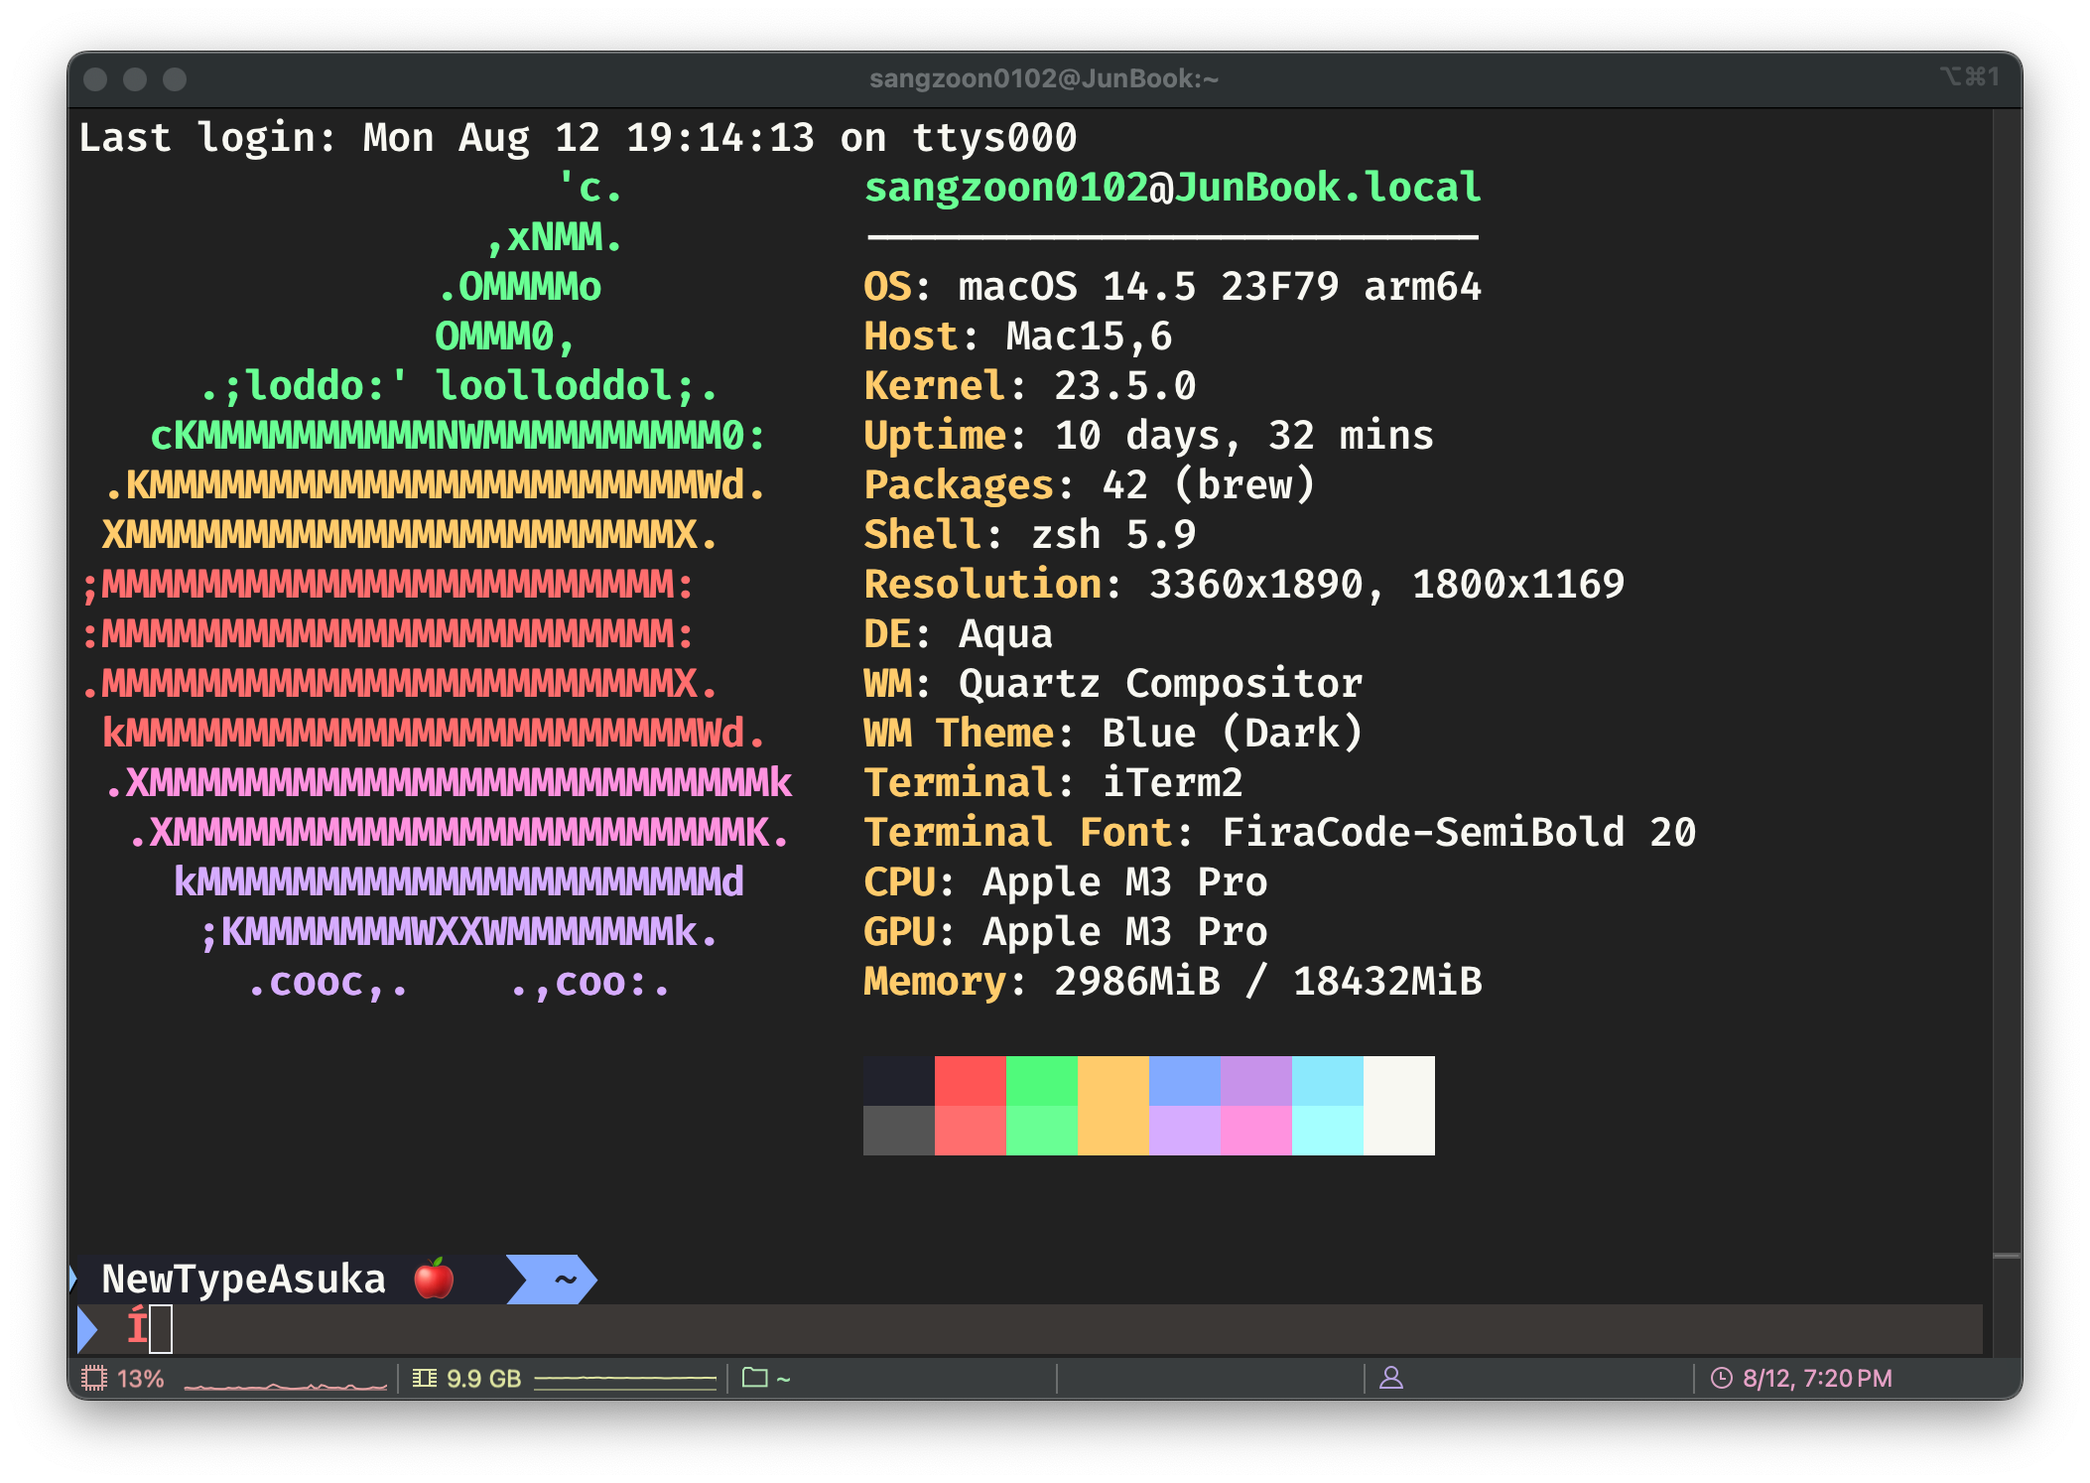Click the GPU: Apple M3 Pro line
The image size is (2090, 1483).
(x=1066, y=932)
